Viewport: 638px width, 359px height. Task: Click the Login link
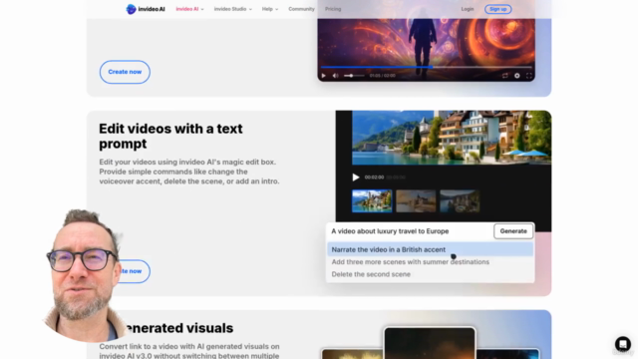[468, 9]
